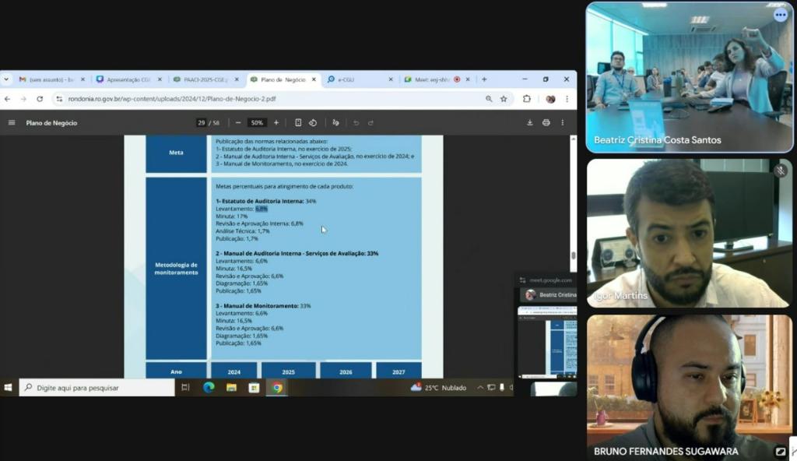Expand the tab search dropdown arrow
797x461 pixels.
(6, 79)
